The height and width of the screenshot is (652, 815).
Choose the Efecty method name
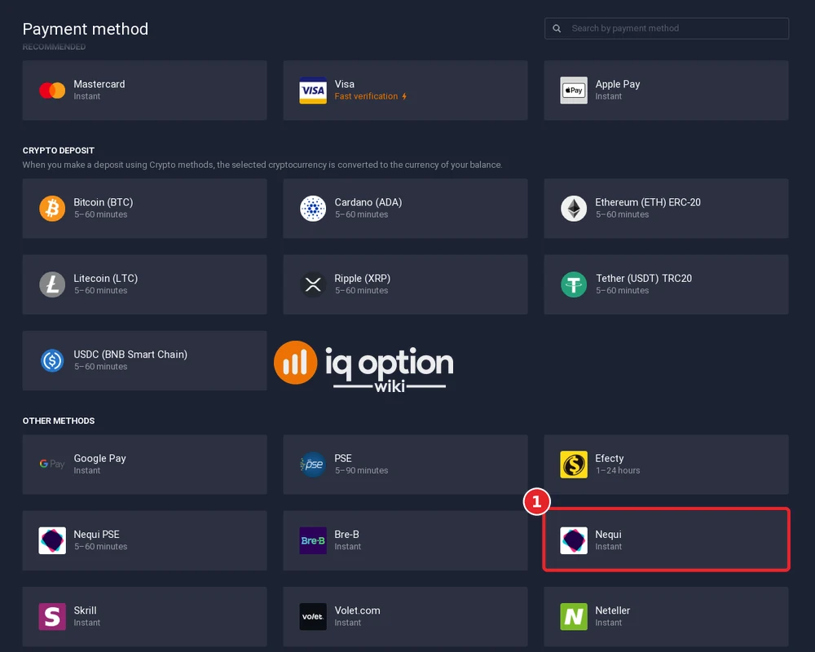click(x=609, y=458)
